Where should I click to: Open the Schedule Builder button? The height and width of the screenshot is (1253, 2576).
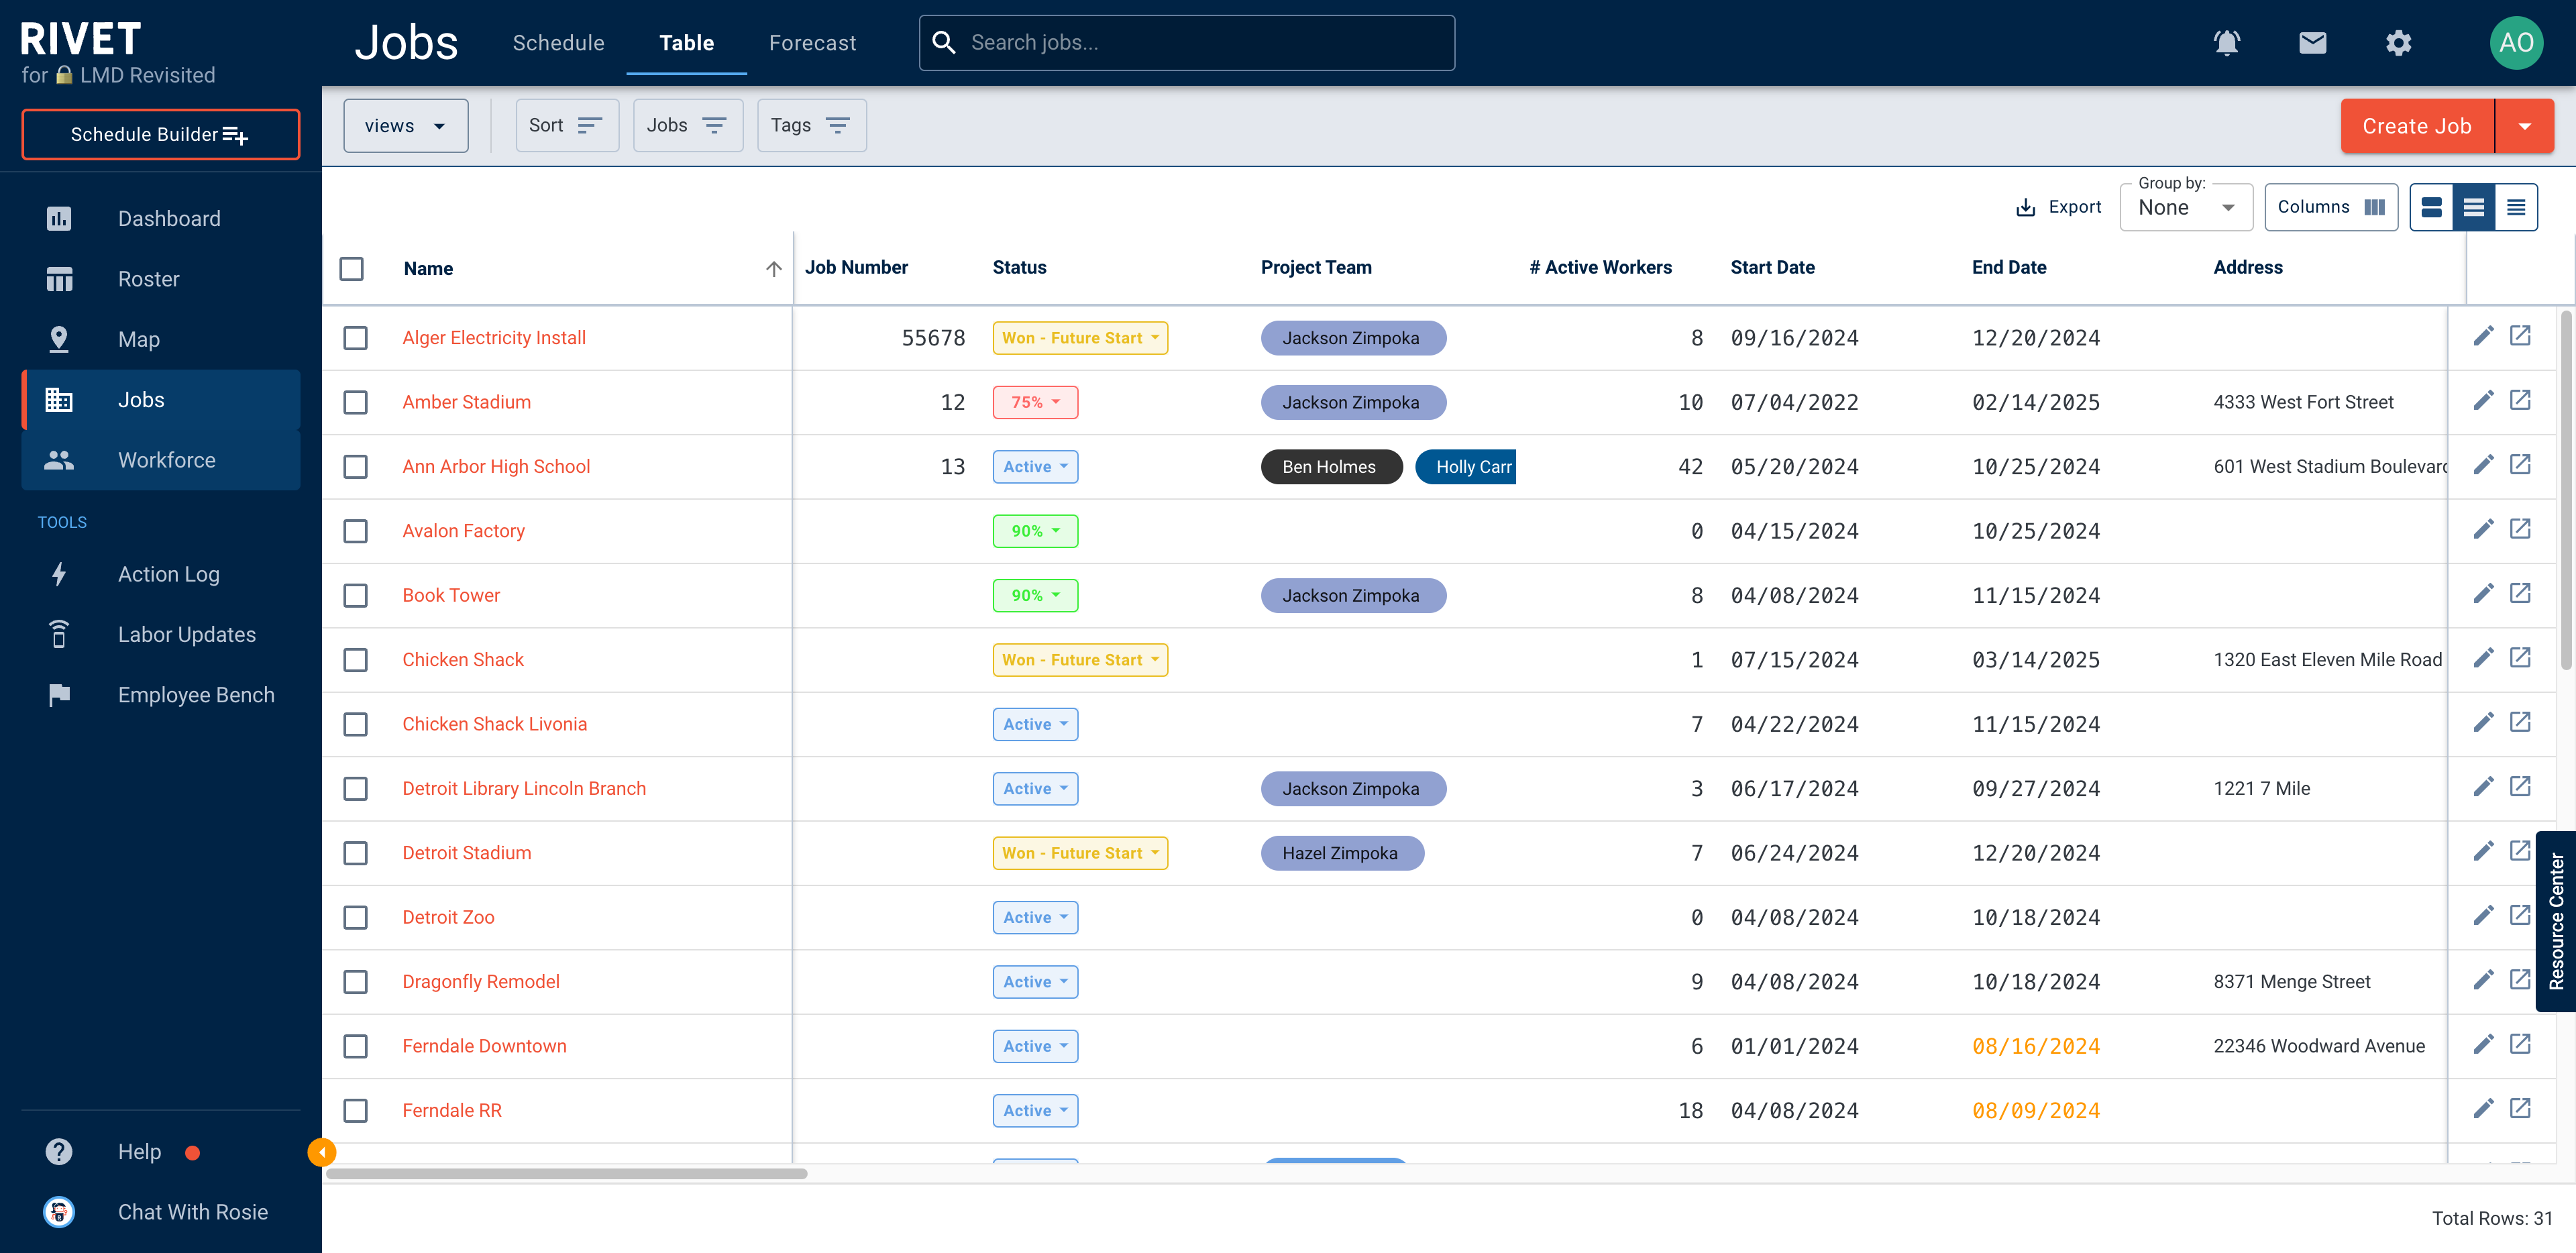pyautogui.click(x=160, y=134)
